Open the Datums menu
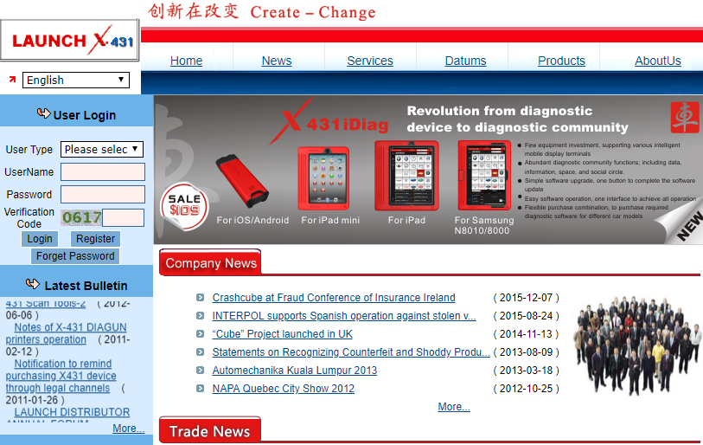The width and height of the screenshot is (703, 445). (465, 61)
